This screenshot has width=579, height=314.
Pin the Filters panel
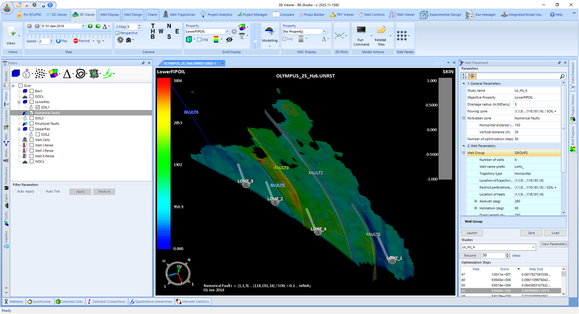pyautogui.click(x=144, y=63)
